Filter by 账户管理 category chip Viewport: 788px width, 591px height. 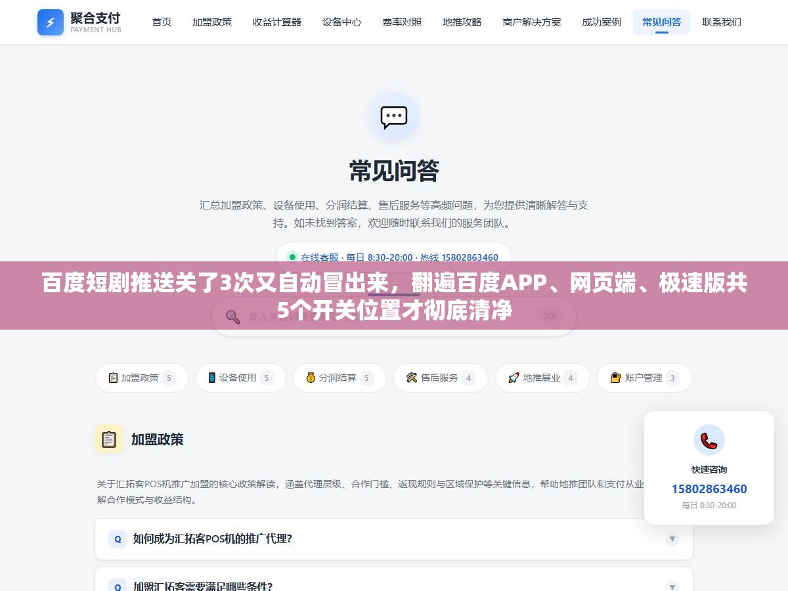(x=645, y=378)
